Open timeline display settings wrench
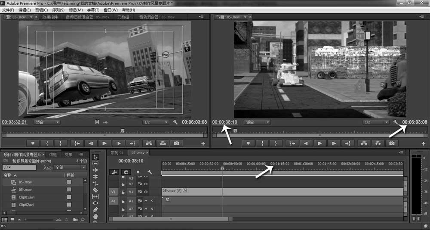The width and height of the screenshot is (430, 230). pos(150,172)
